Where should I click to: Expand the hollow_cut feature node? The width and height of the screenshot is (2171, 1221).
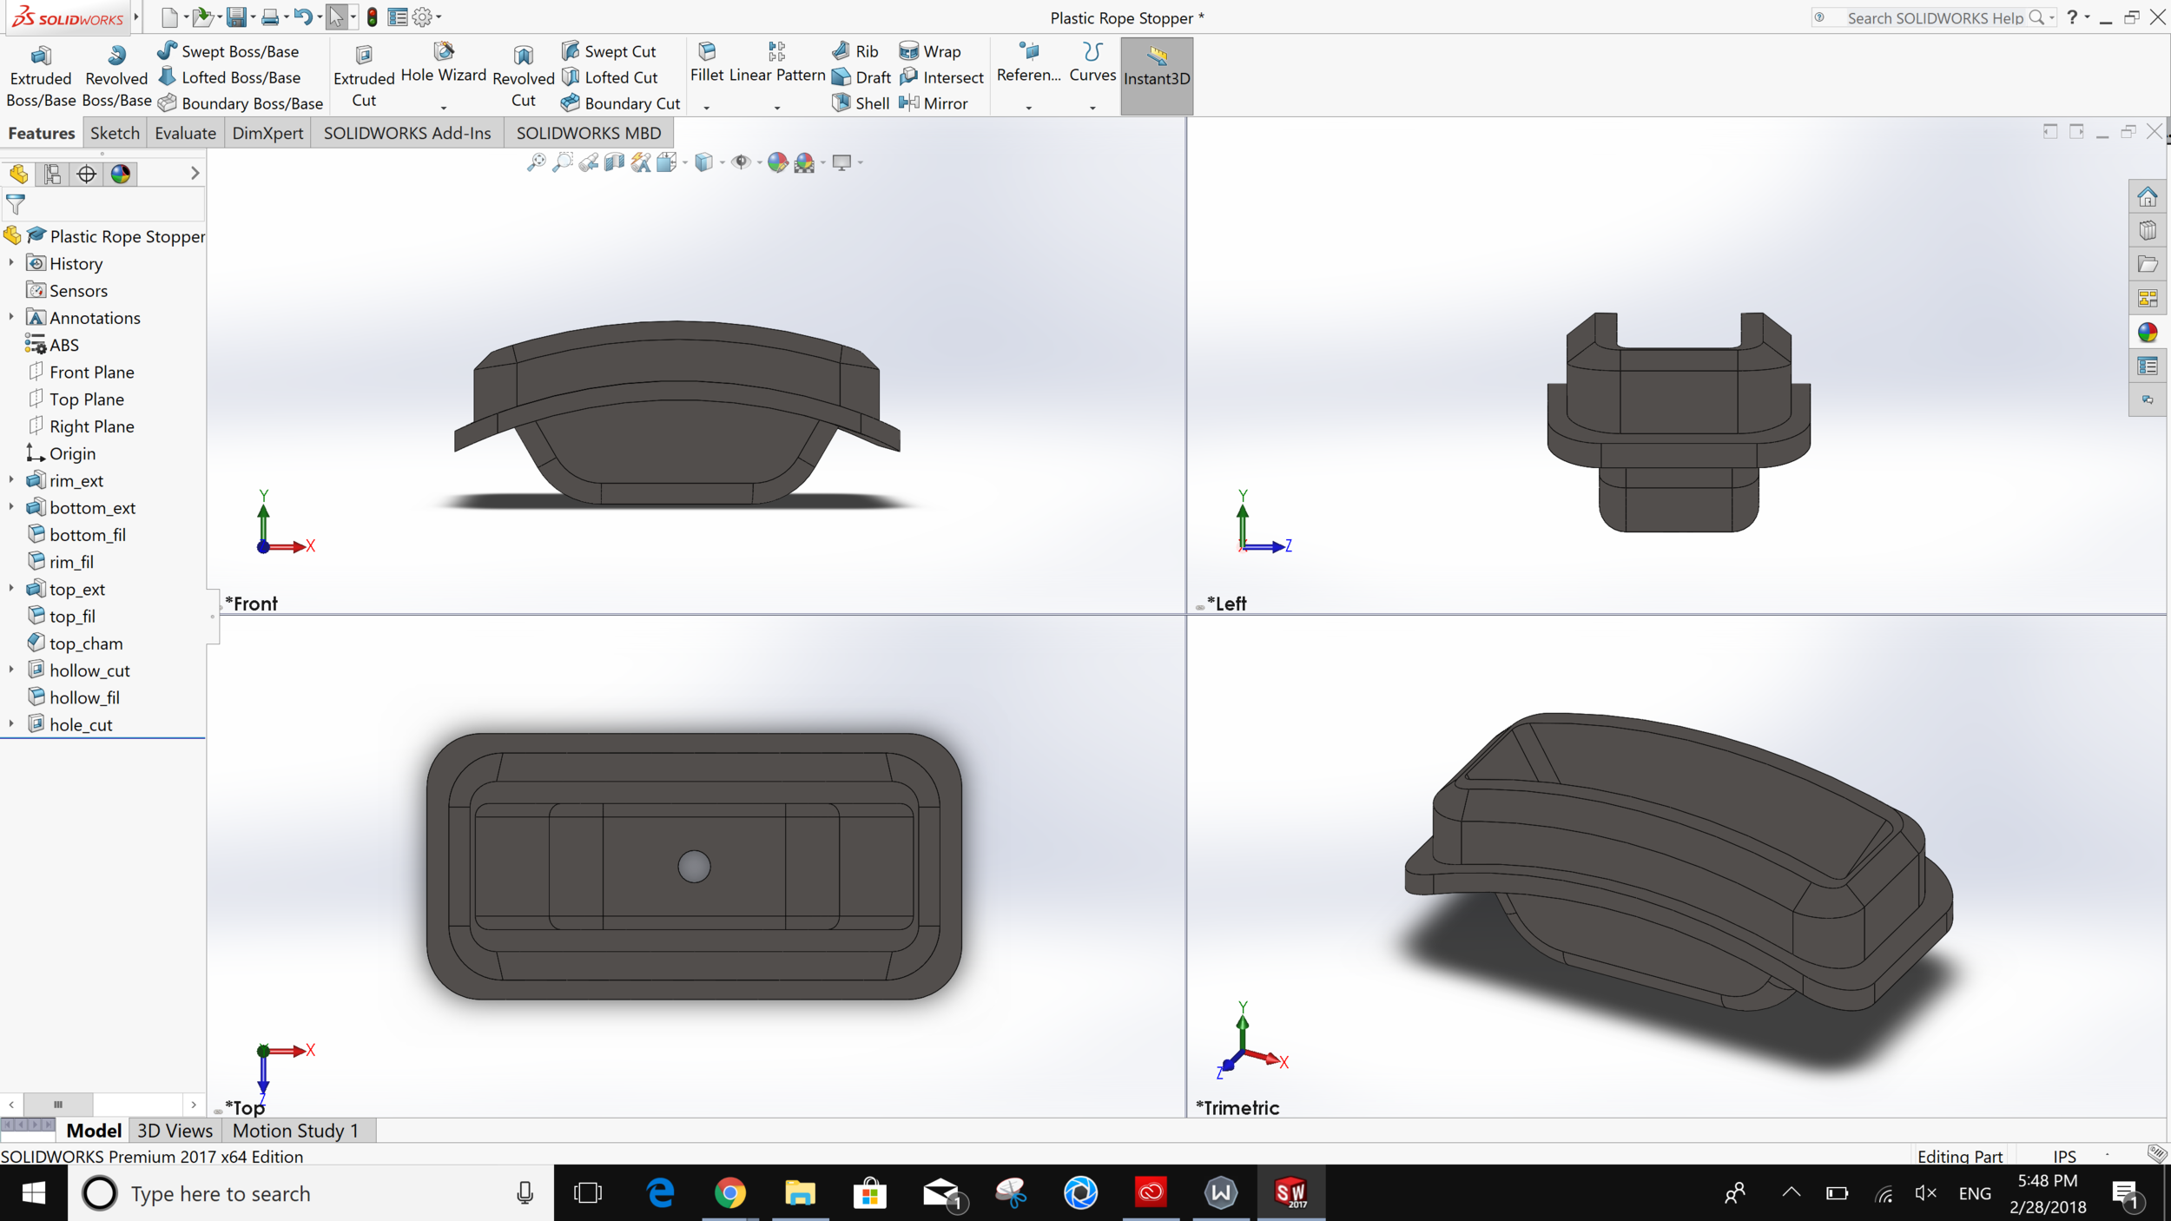pyautogui.click(x=11, y=670)
